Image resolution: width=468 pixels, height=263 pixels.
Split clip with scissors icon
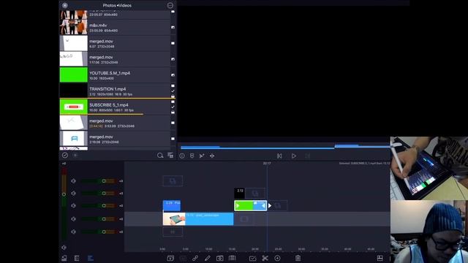coord(265,258)
